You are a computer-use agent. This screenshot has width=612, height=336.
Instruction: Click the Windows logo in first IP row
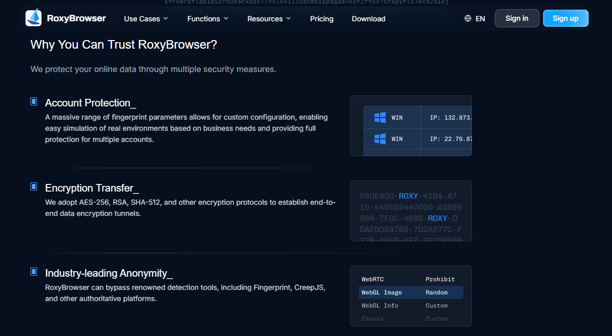tap(380, 118)
